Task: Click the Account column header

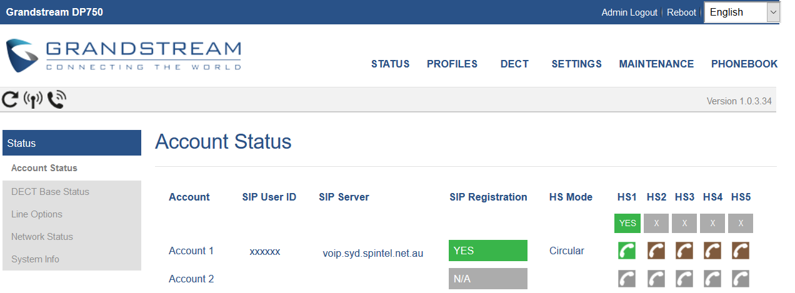Action: 189,197
